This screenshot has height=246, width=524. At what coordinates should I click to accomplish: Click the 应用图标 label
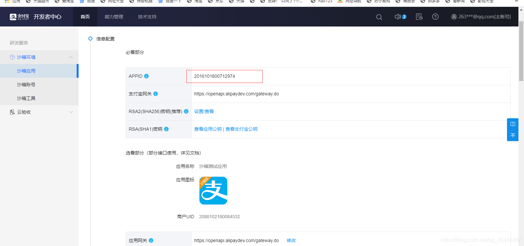click(x=185, y=180)
